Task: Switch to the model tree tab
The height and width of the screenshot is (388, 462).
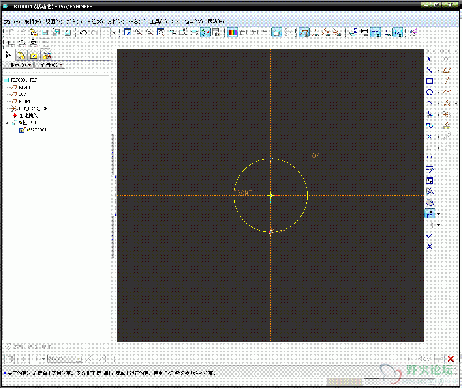Action: coord(9,55)
